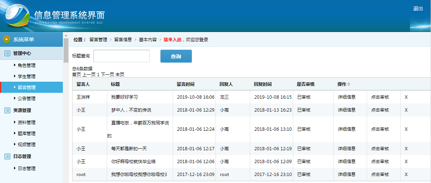Click the list icon beside 资源管理

(x=7, y=110)
